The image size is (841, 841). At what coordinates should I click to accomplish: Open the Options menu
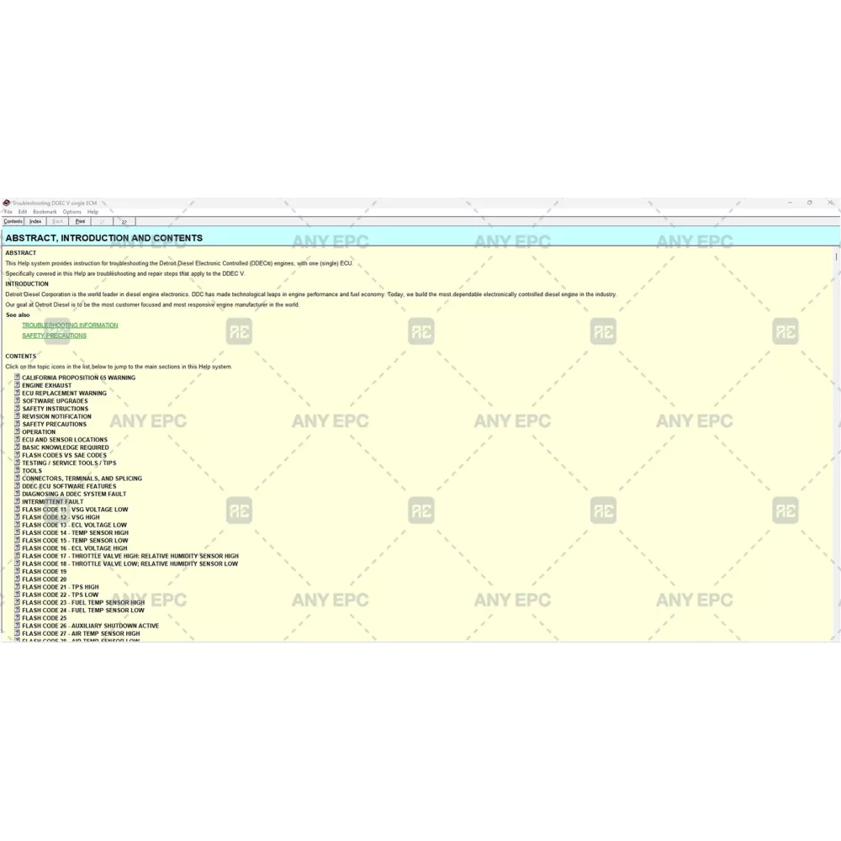coord(71,212)
